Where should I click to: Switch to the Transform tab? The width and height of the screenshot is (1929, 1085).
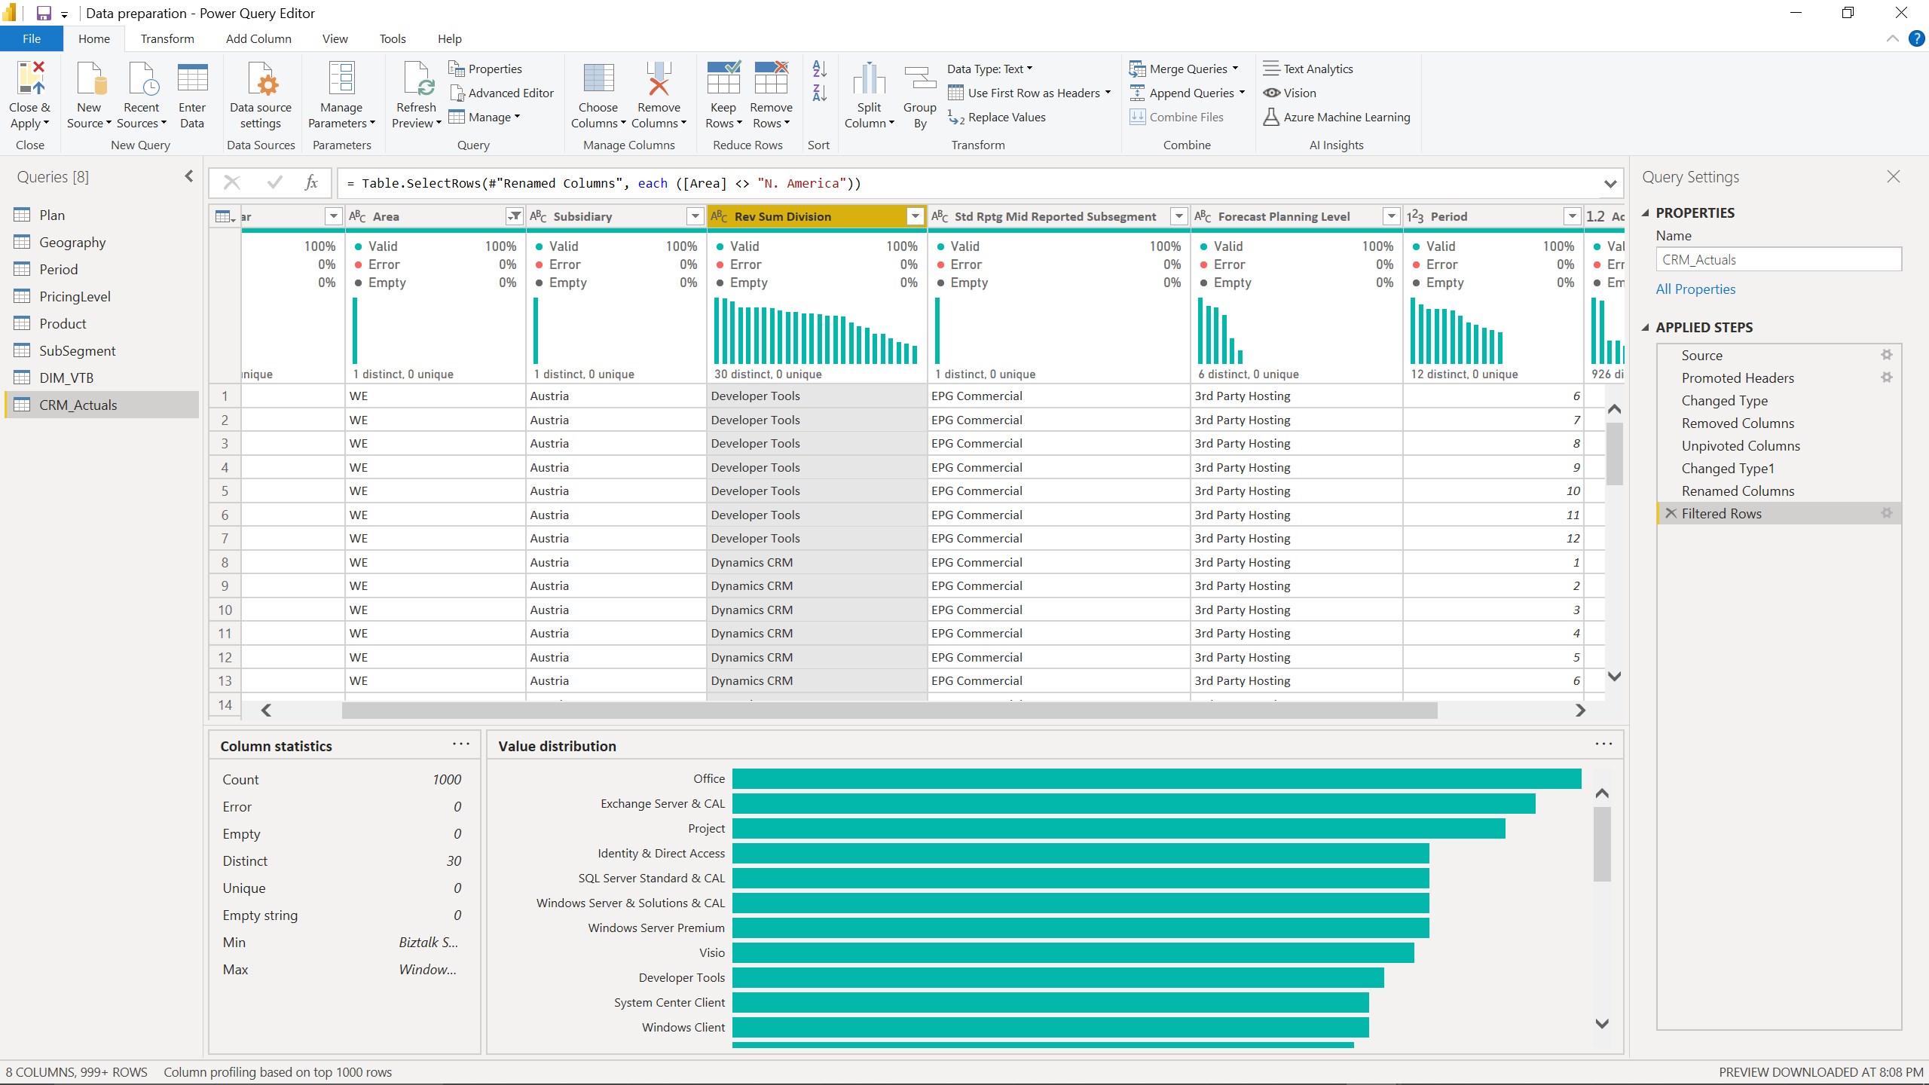click(167, 38)
